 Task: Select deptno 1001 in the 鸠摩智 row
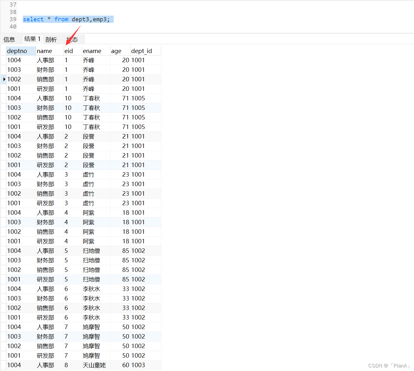click(21, 355)
